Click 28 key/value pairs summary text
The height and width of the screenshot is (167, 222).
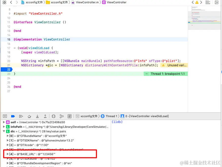[54, 131]
